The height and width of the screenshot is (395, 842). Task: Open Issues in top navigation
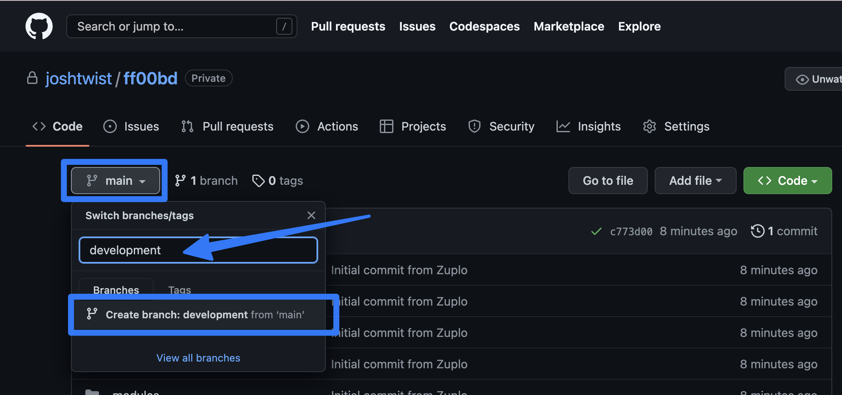(417, 26)
